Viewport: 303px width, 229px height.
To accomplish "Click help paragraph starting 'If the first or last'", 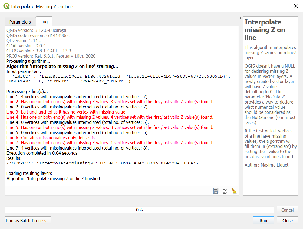I will tap(271, 144).
